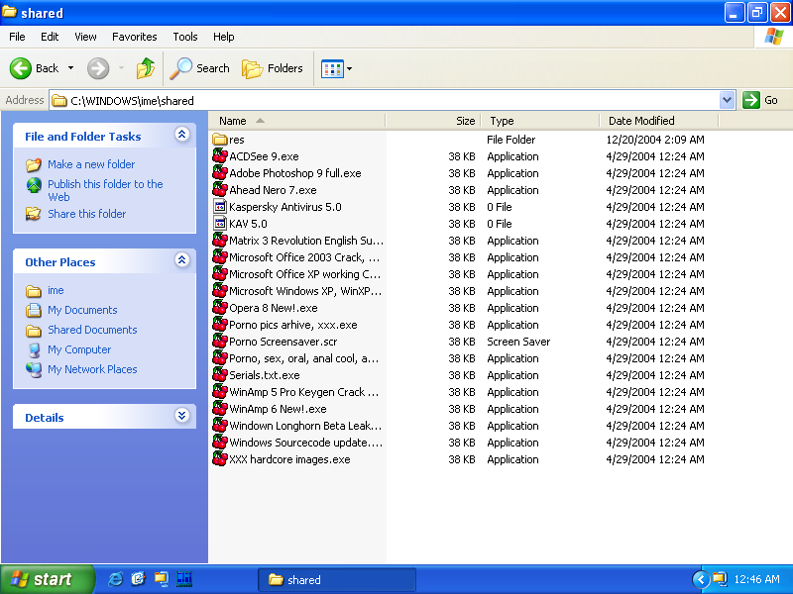This screenshot has height=594, width=793.
Task: Sort by the Size column header
Action: pos(433,121)
